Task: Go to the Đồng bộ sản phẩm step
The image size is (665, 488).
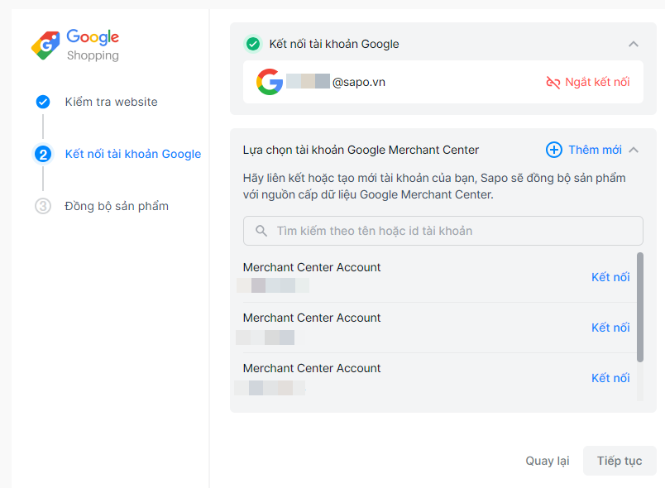Action: click(117, 206)
